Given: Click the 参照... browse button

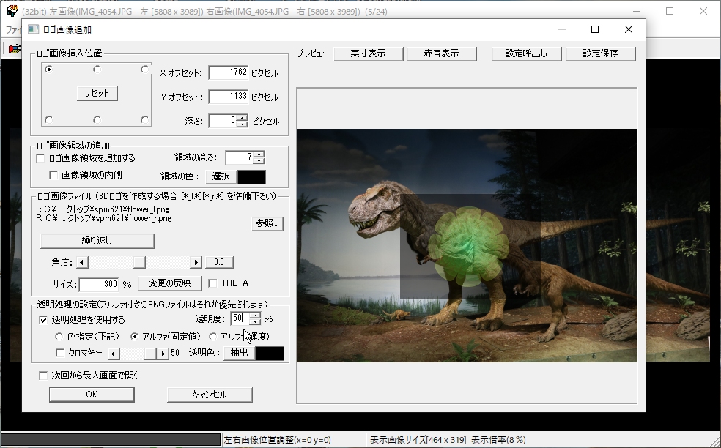Looking at the screenshot, I should pos(267,223).
